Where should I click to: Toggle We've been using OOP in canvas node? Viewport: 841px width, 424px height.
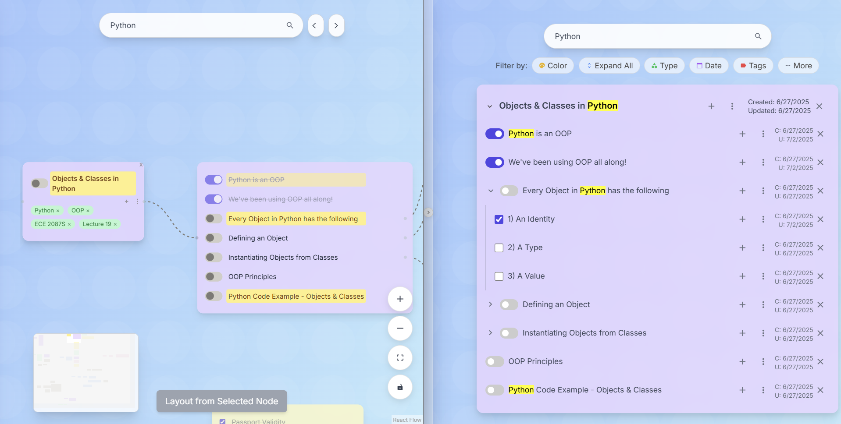(214, 199)
